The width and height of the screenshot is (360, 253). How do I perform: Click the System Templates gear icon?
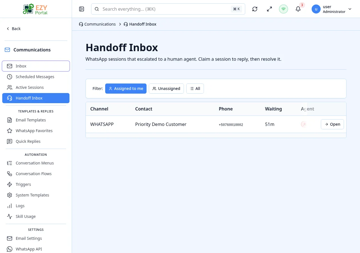click(x=10, y=195)
